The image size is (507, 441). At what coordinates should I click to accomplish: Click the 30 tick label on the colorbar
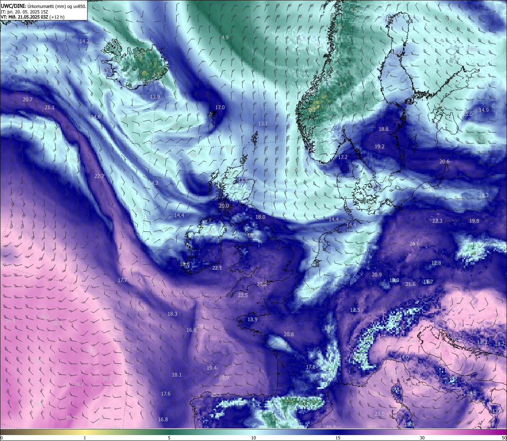tap(422, 438)
